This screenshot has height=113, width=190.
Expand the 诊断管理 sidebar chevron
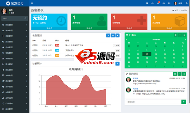[x=26, y=36]
